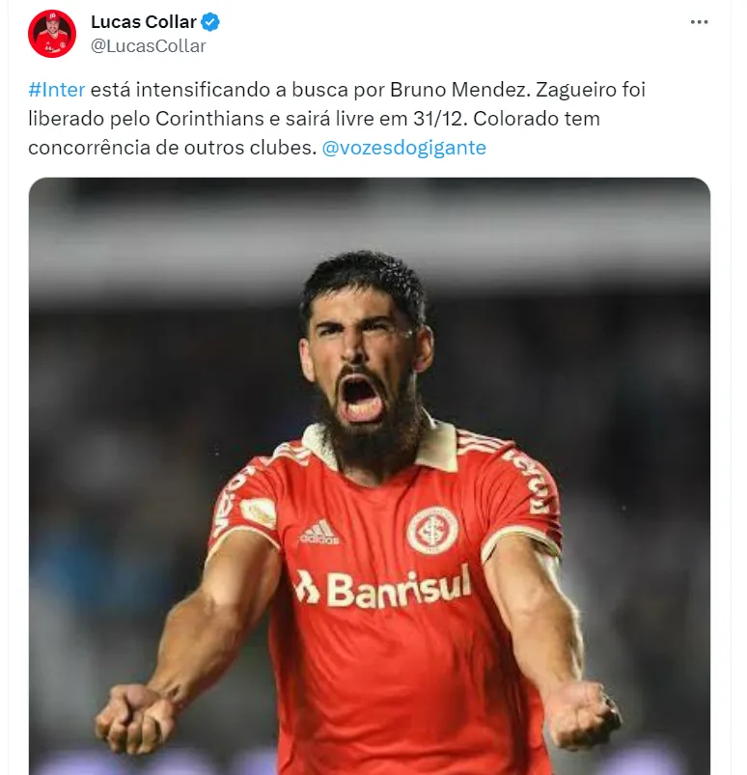
Task: Click the league patch on the player's sleeve
Action: (259, 512)
